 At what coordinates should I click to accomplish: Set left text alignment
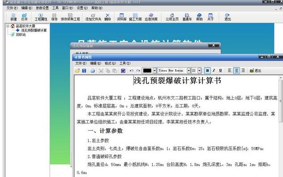[230, 71]
